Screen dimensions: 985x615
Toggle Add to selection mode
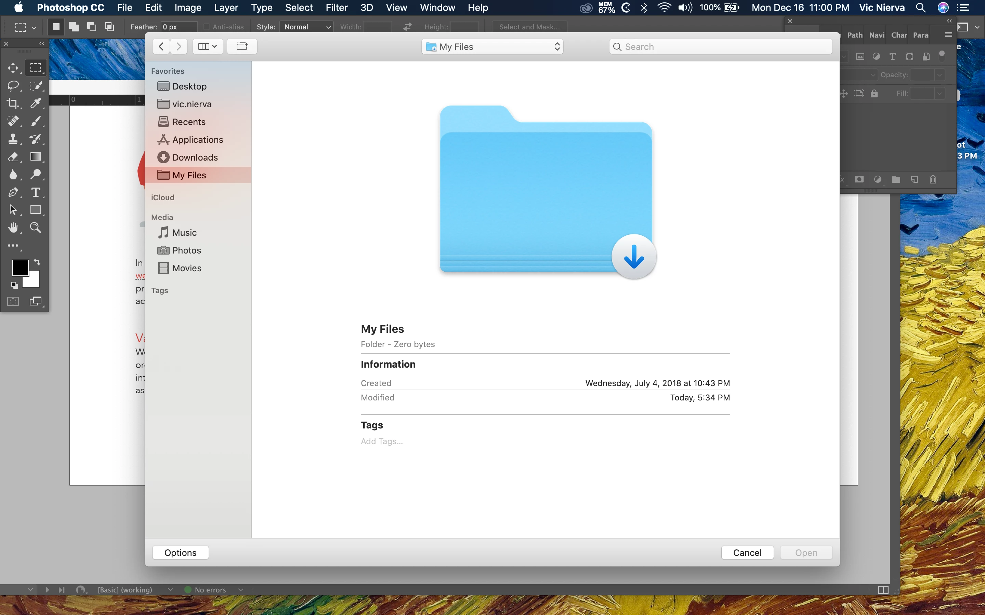click(74, 27)
